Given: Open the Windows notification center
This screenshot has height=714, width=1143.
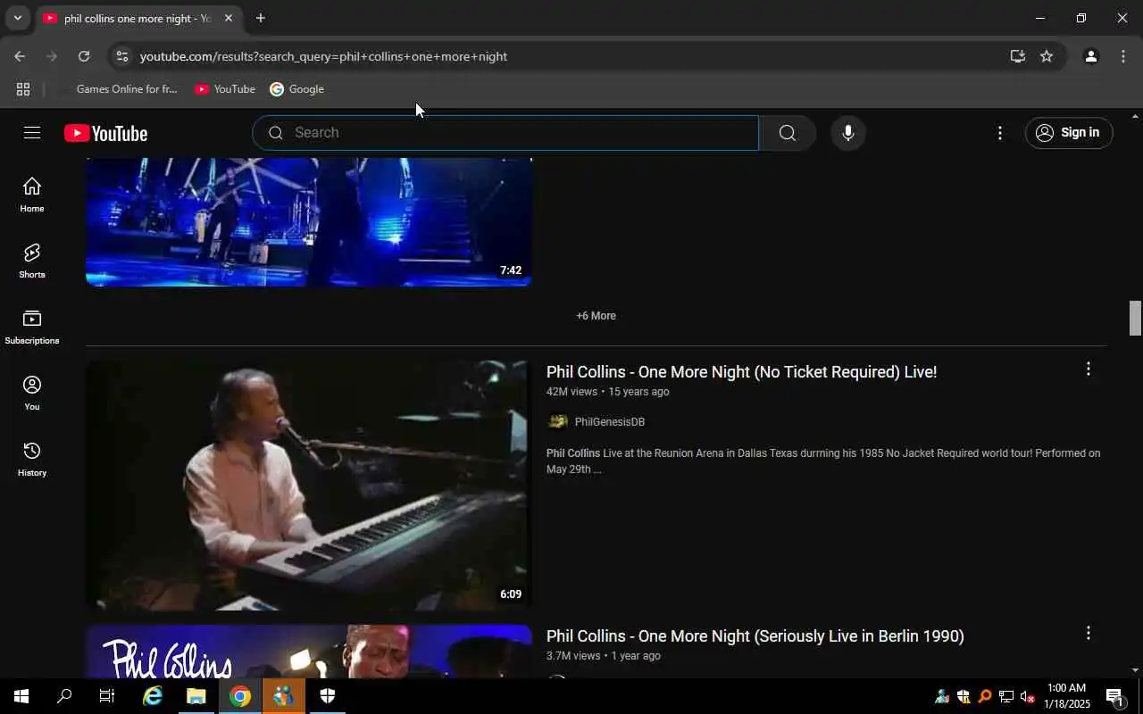Looking at the screenshot, I should 1114,696.
